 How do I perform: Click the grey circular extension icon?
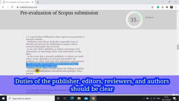pos(162,7)
